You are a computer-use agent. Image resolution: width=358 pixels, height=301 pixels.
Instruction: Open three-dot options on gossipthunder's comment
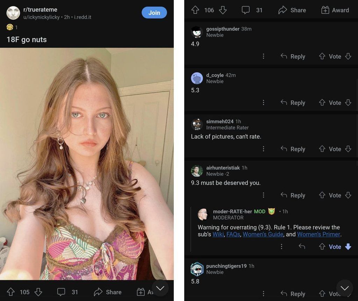263,56
